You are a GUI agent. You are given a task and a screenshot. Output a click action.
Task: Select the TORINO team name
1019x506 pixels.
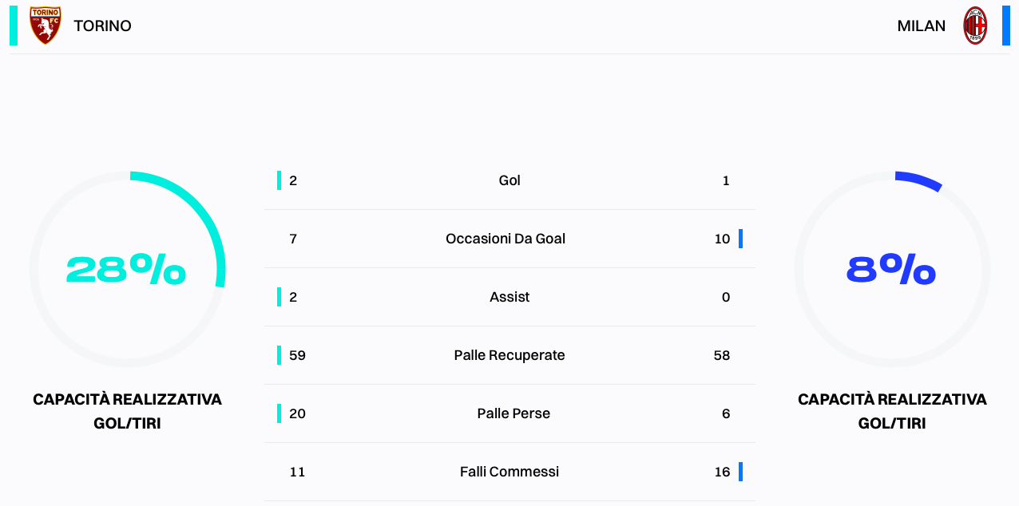coord(102,26)
